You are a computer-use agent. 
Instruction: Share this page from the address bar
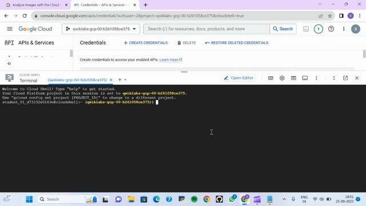coord(321,16)
